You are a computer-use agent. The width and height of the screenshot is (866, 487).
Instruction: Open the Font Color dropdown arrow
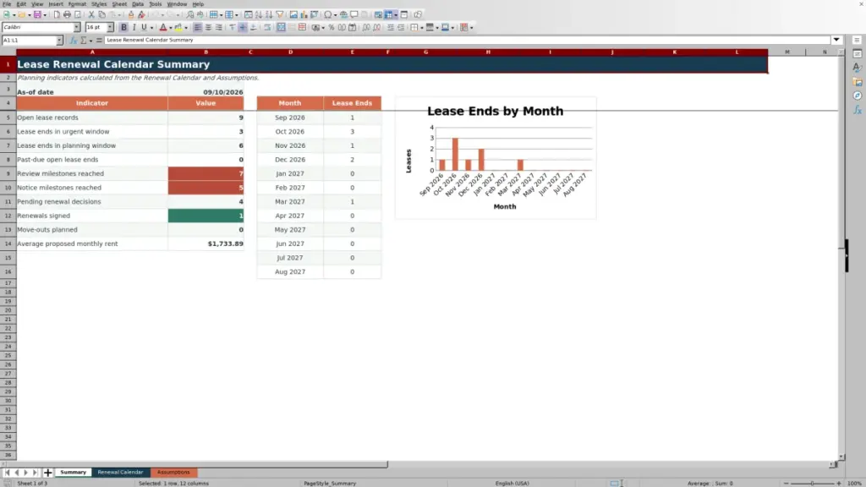pyautogui.click(x=170, y=27)
